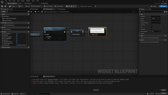Click the stop simulation icon in toolbar
The height and width of the screenshot is (95, 168).
[x=71, y=6]
